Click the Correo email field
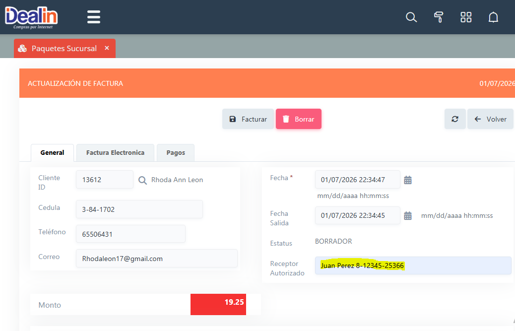515x331 pixels. 156,259
